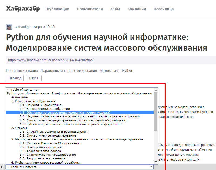The image size is (216, 170).
Task: Select '3.4. Статистическое моделирование' entry
Action: click(80, 155)
